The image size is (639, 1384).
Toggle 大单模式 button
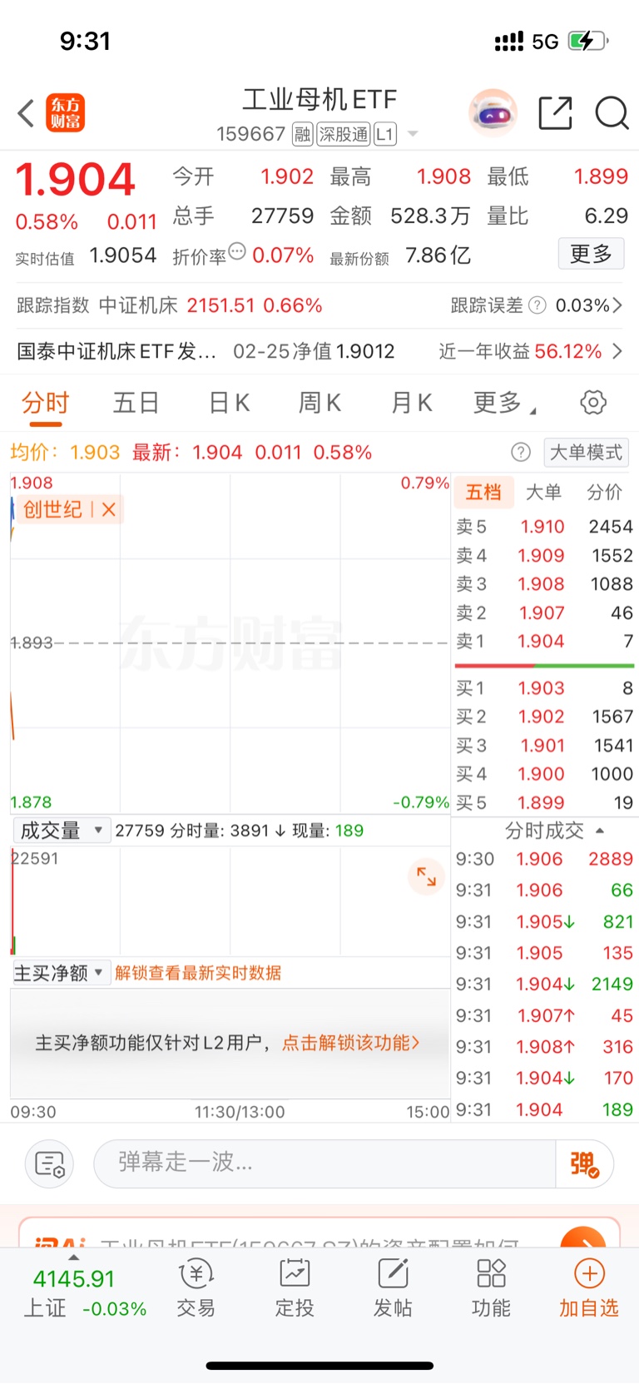click(586, 452)
